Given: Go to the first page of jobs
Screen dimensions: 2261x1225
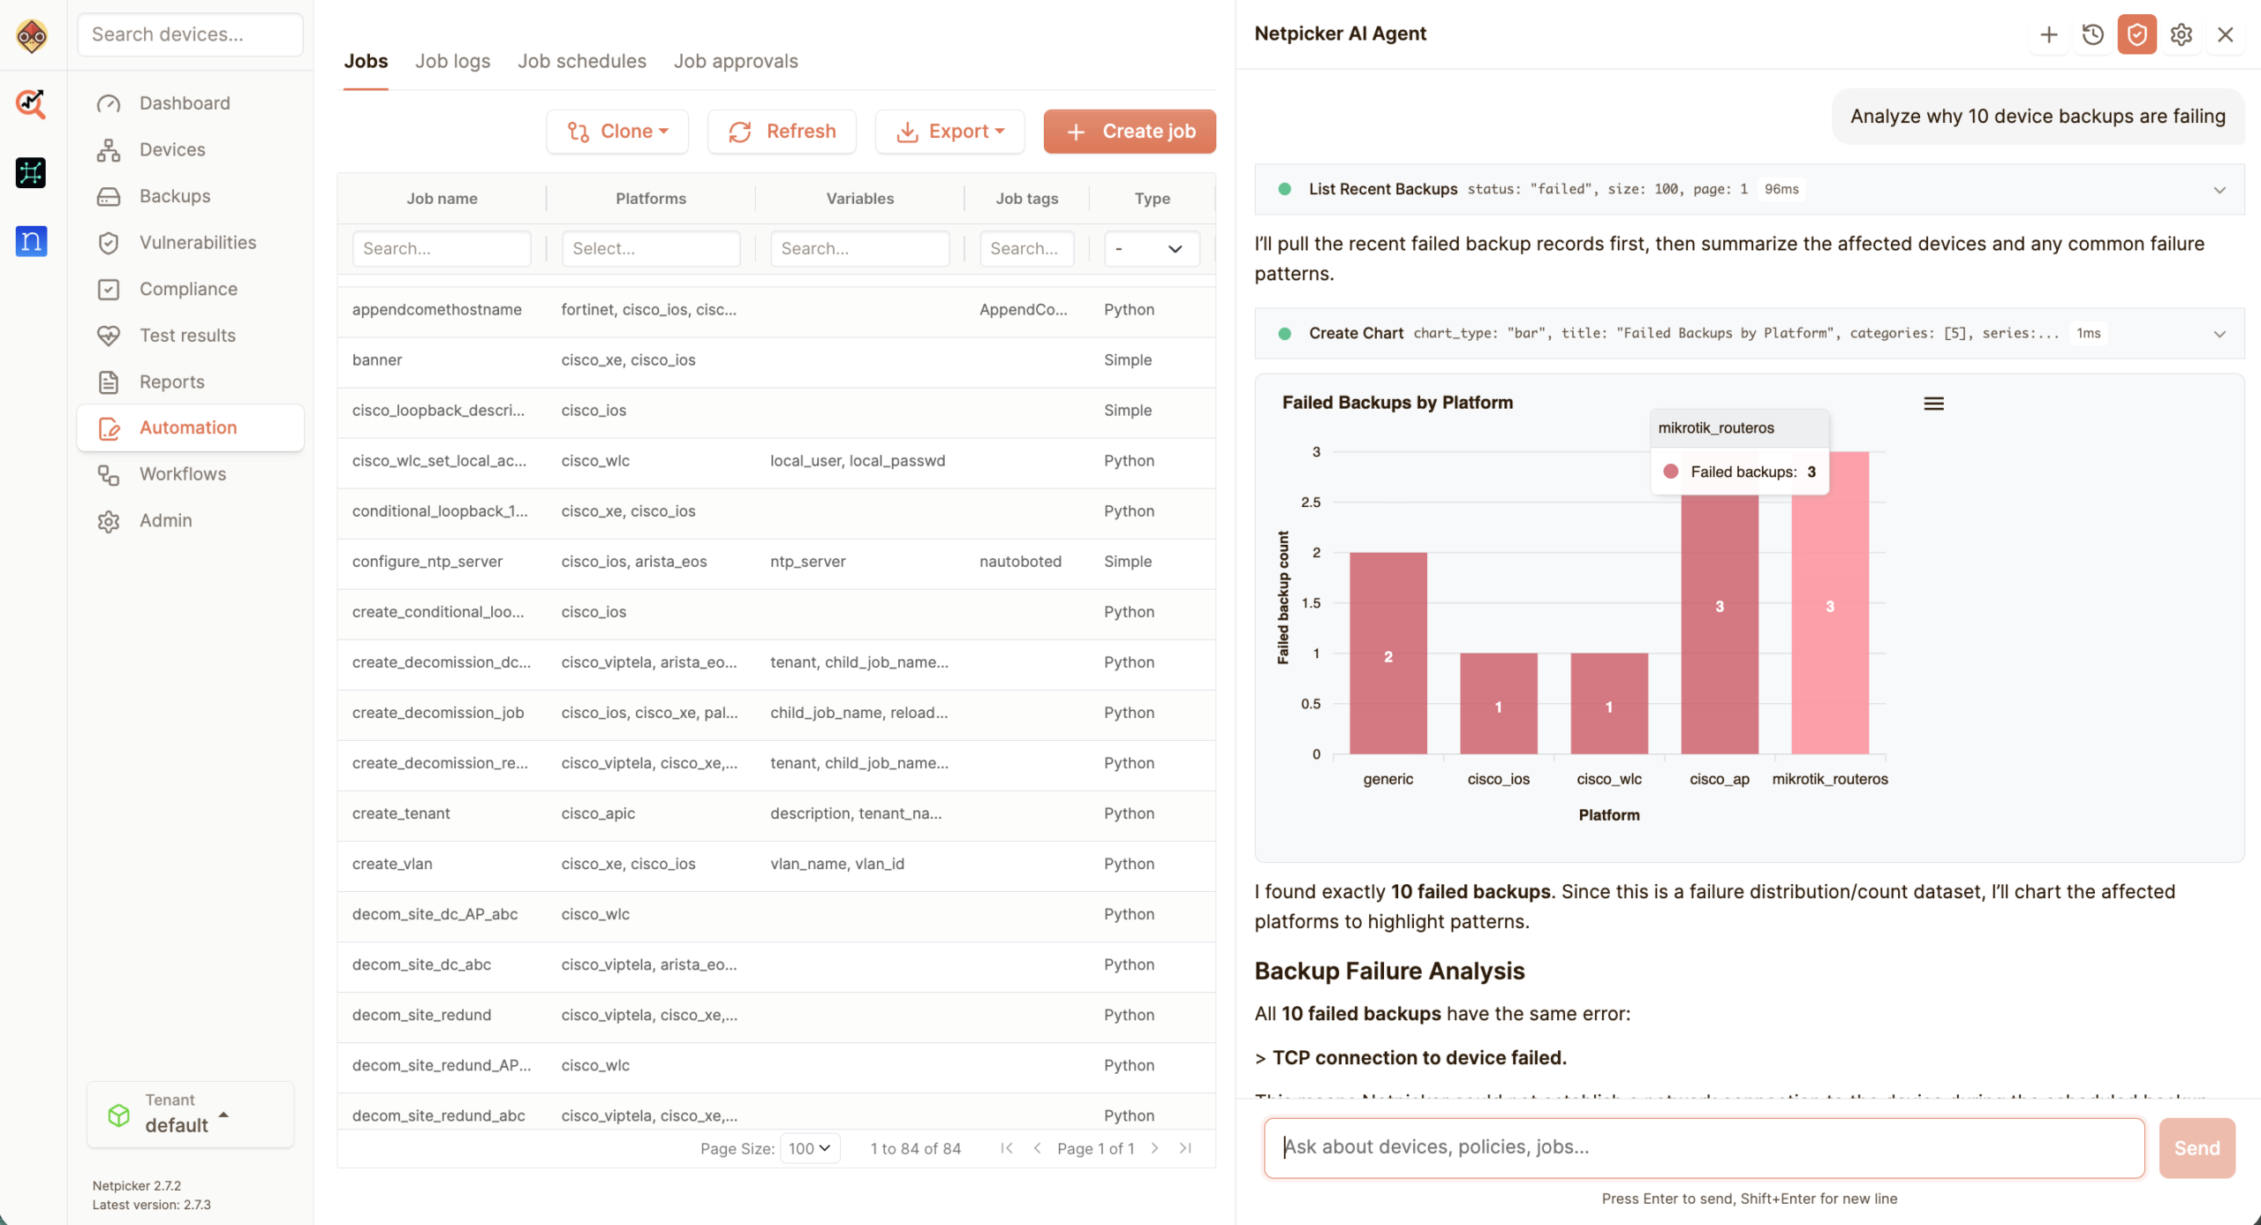Looking at the screenshot, I should pyautogui.click(x=1007, y=1148).
